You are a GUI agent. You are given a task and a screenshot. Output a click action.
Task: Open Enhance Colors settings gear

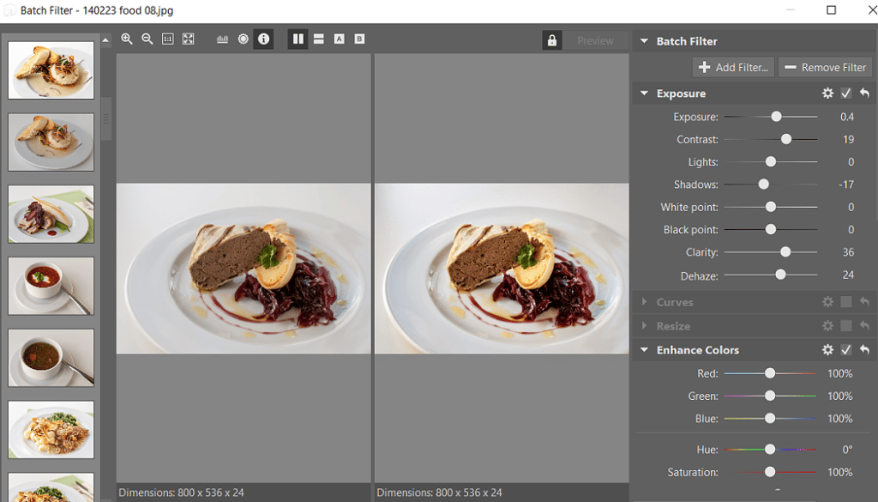click(x=827, y=349)
